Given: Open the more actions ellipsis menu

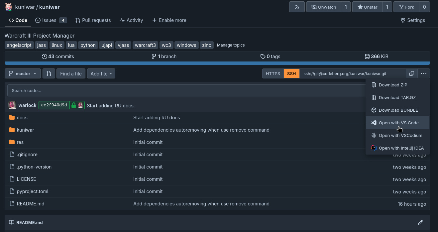Looking at the screenshot, I should point(424,73).
